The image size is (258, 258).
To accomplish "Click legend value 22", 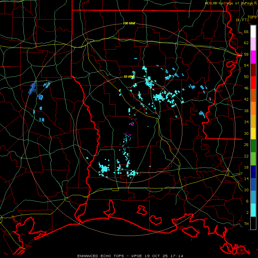I will click(246, 156).
